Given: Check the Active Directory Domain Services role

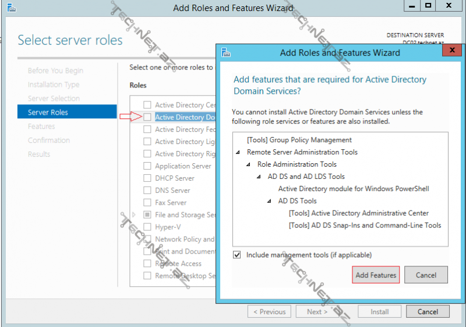Looking at the screenshot, I should point(147,117).
